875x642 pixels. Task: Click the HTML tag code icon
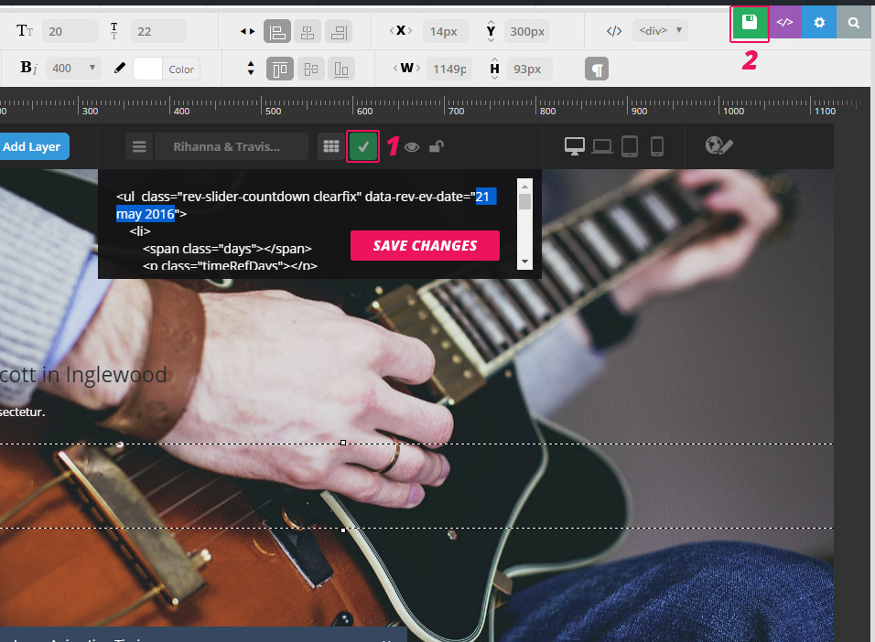click(x=614, y=31)
